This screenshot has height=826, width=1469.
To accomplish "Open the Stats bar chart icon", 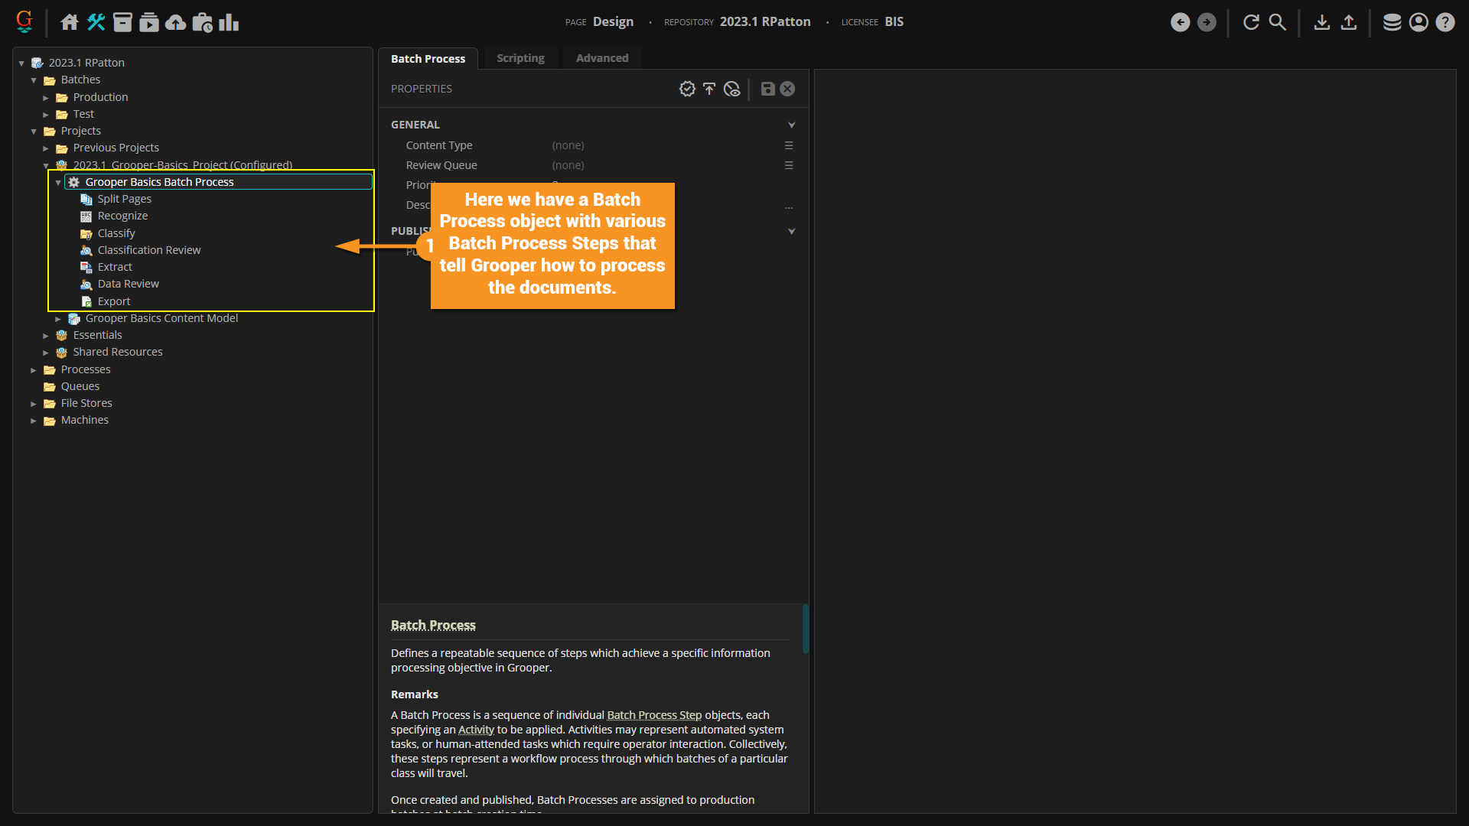I will click(x=229, y=22).
